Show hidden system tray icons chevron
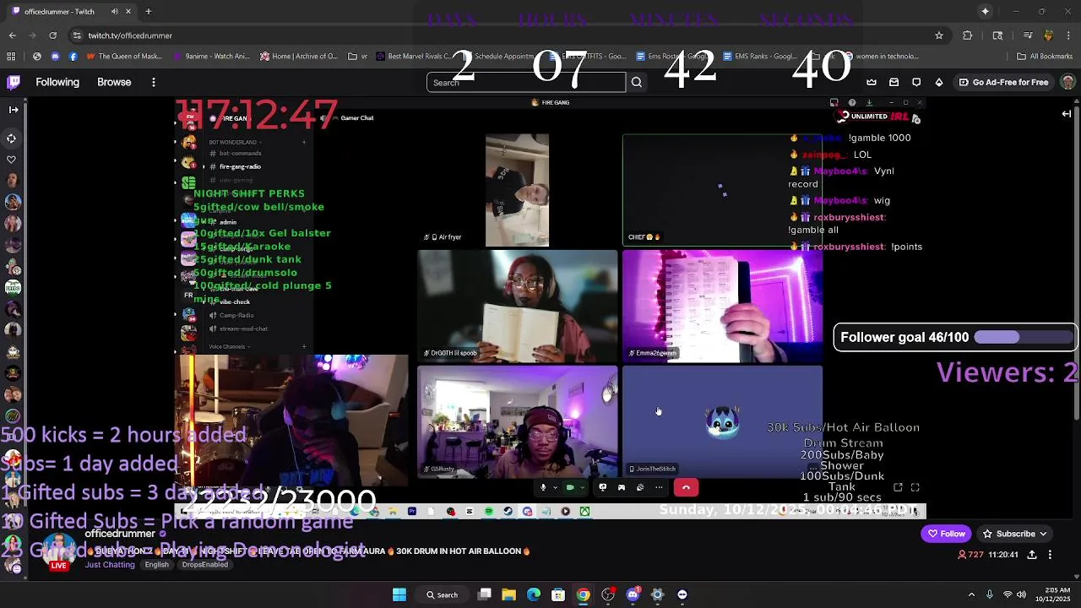Image resolution: width=1081 pixels, height=608 pixels. 971,594
